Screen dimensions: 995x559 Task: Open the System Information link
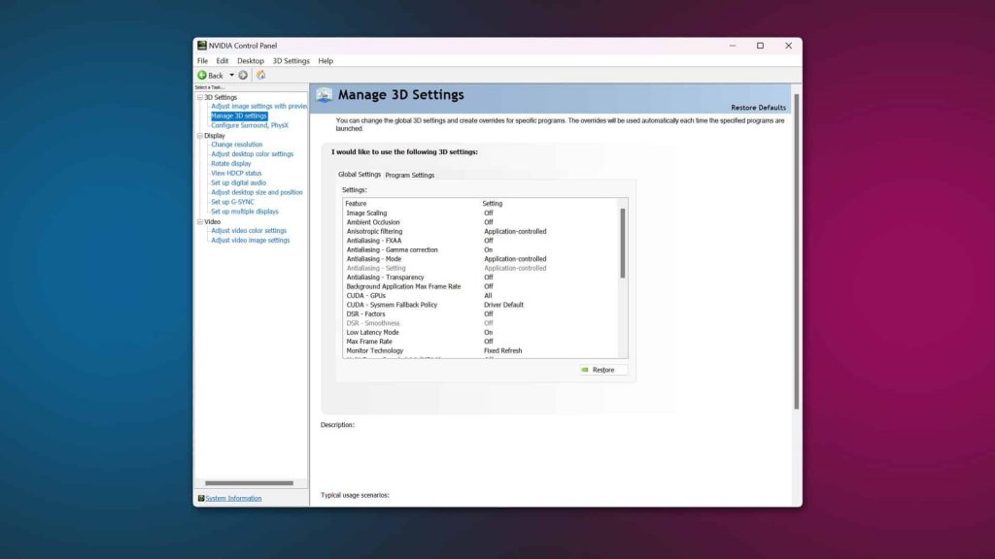pos(233,498)
